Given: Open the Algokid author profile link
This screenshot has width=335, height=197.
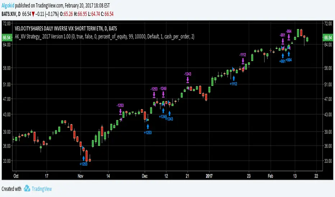Looking at the screenshot, I should point(8,5).
